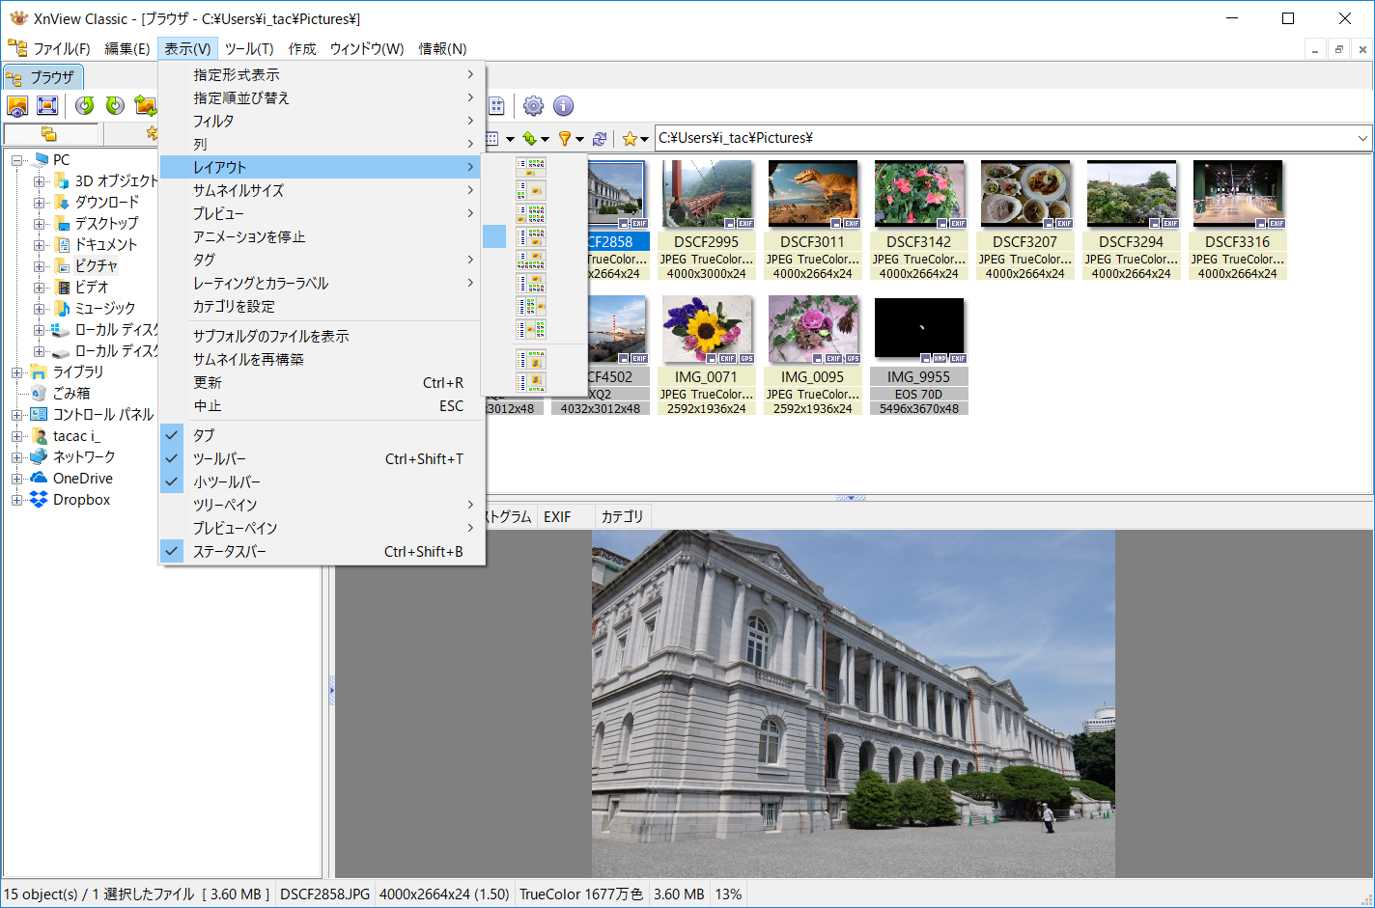Select the ブラウザ tab

[x=42, y=77]
